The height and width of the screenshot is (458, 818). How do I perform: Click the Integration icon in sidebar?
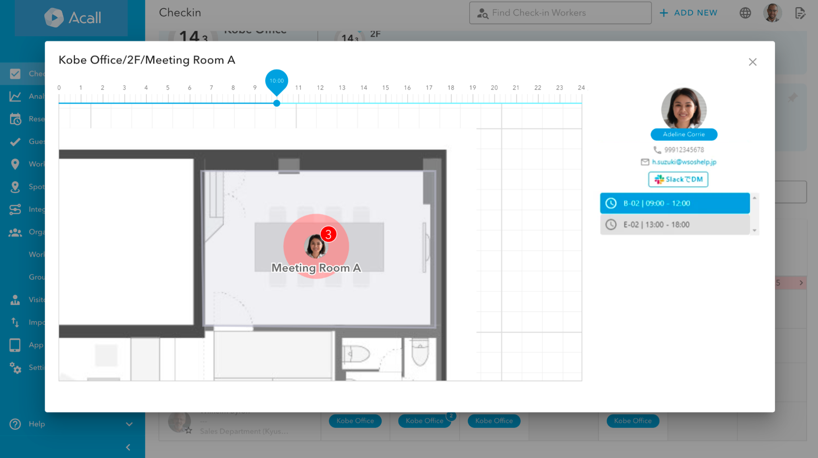coord(15,209)
